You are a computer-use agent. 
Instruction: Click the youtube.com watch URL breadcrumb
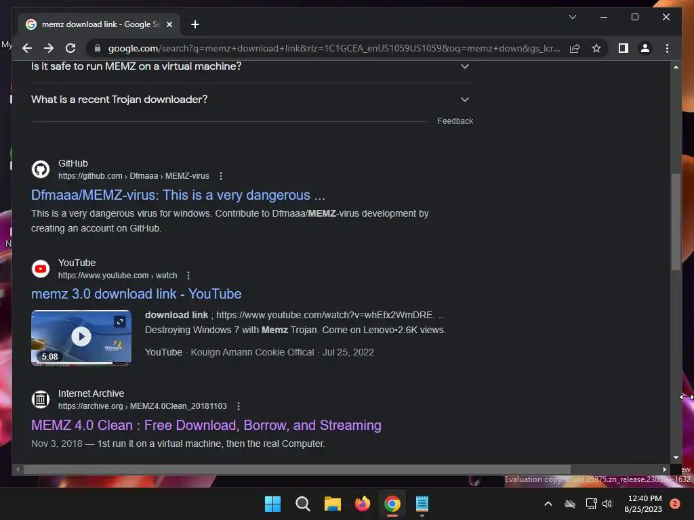pos(117,276)
